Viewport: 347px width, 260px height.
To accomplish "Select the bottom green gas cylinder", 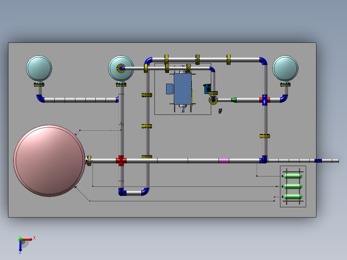I will (293, 197).
